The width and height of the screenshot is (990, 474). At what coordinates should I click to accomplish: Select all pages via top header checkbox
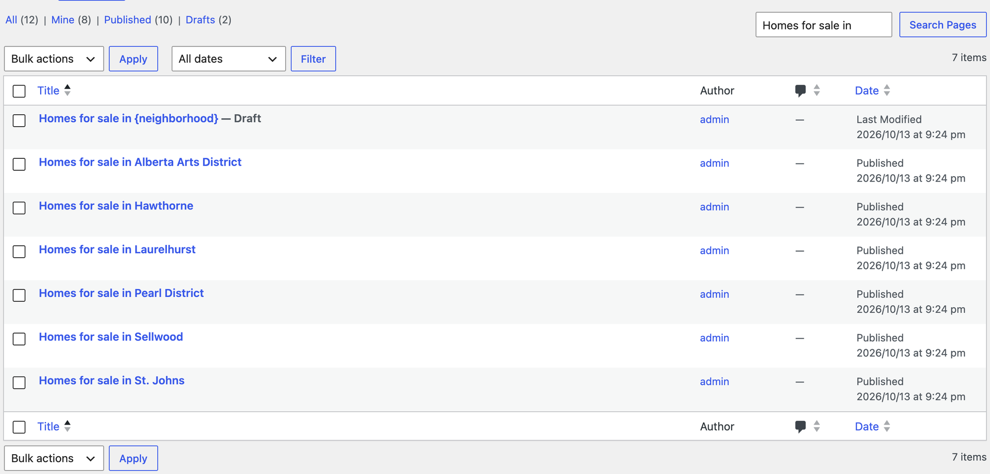click(x=19, y=91)
